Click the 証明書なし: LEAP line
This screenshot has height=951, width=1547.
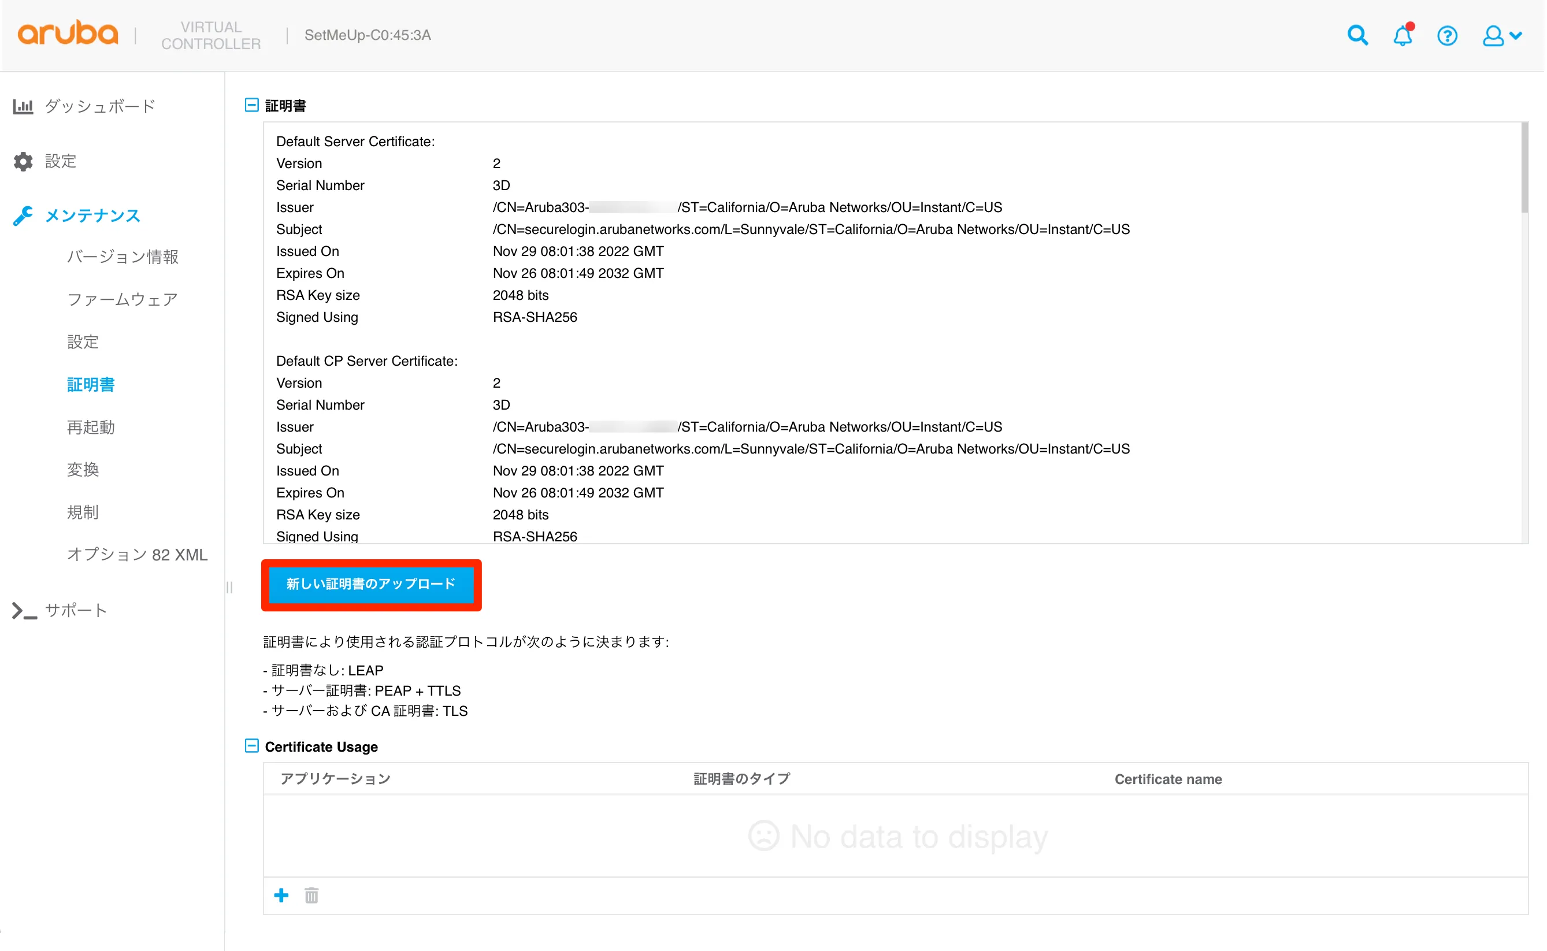[322, 670]
